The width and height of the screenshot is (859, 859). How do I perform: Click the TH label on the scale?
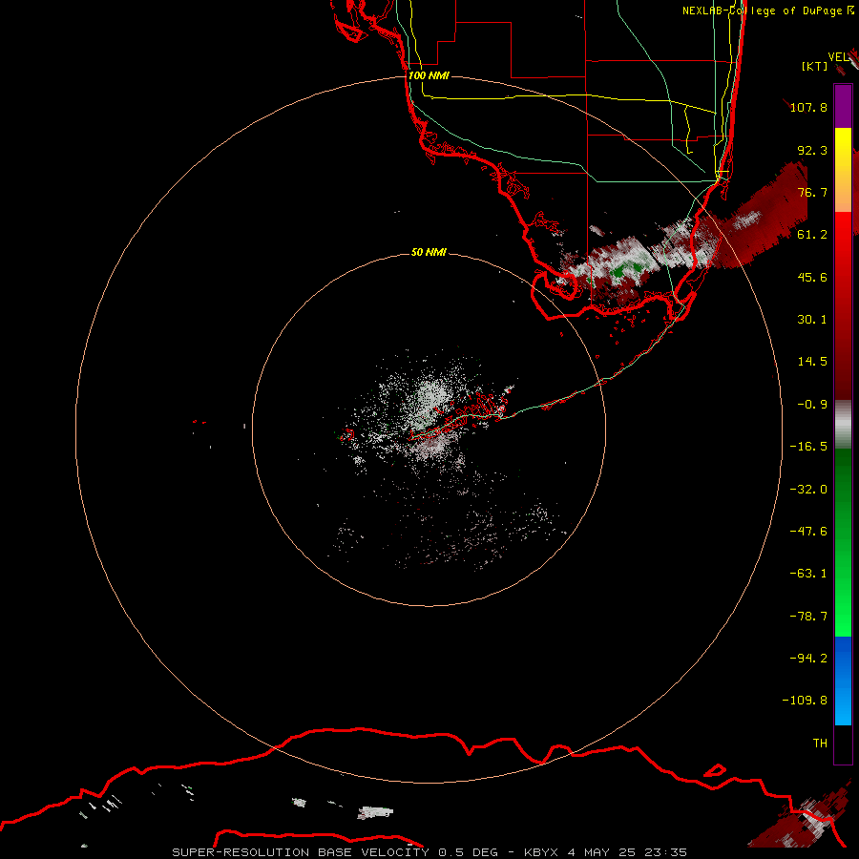click(820, 744)
